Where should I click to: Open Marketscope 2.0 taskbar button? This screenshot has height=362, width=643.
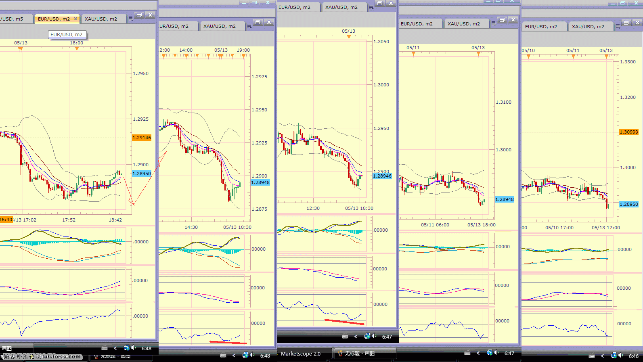click(x=305, y=354)
